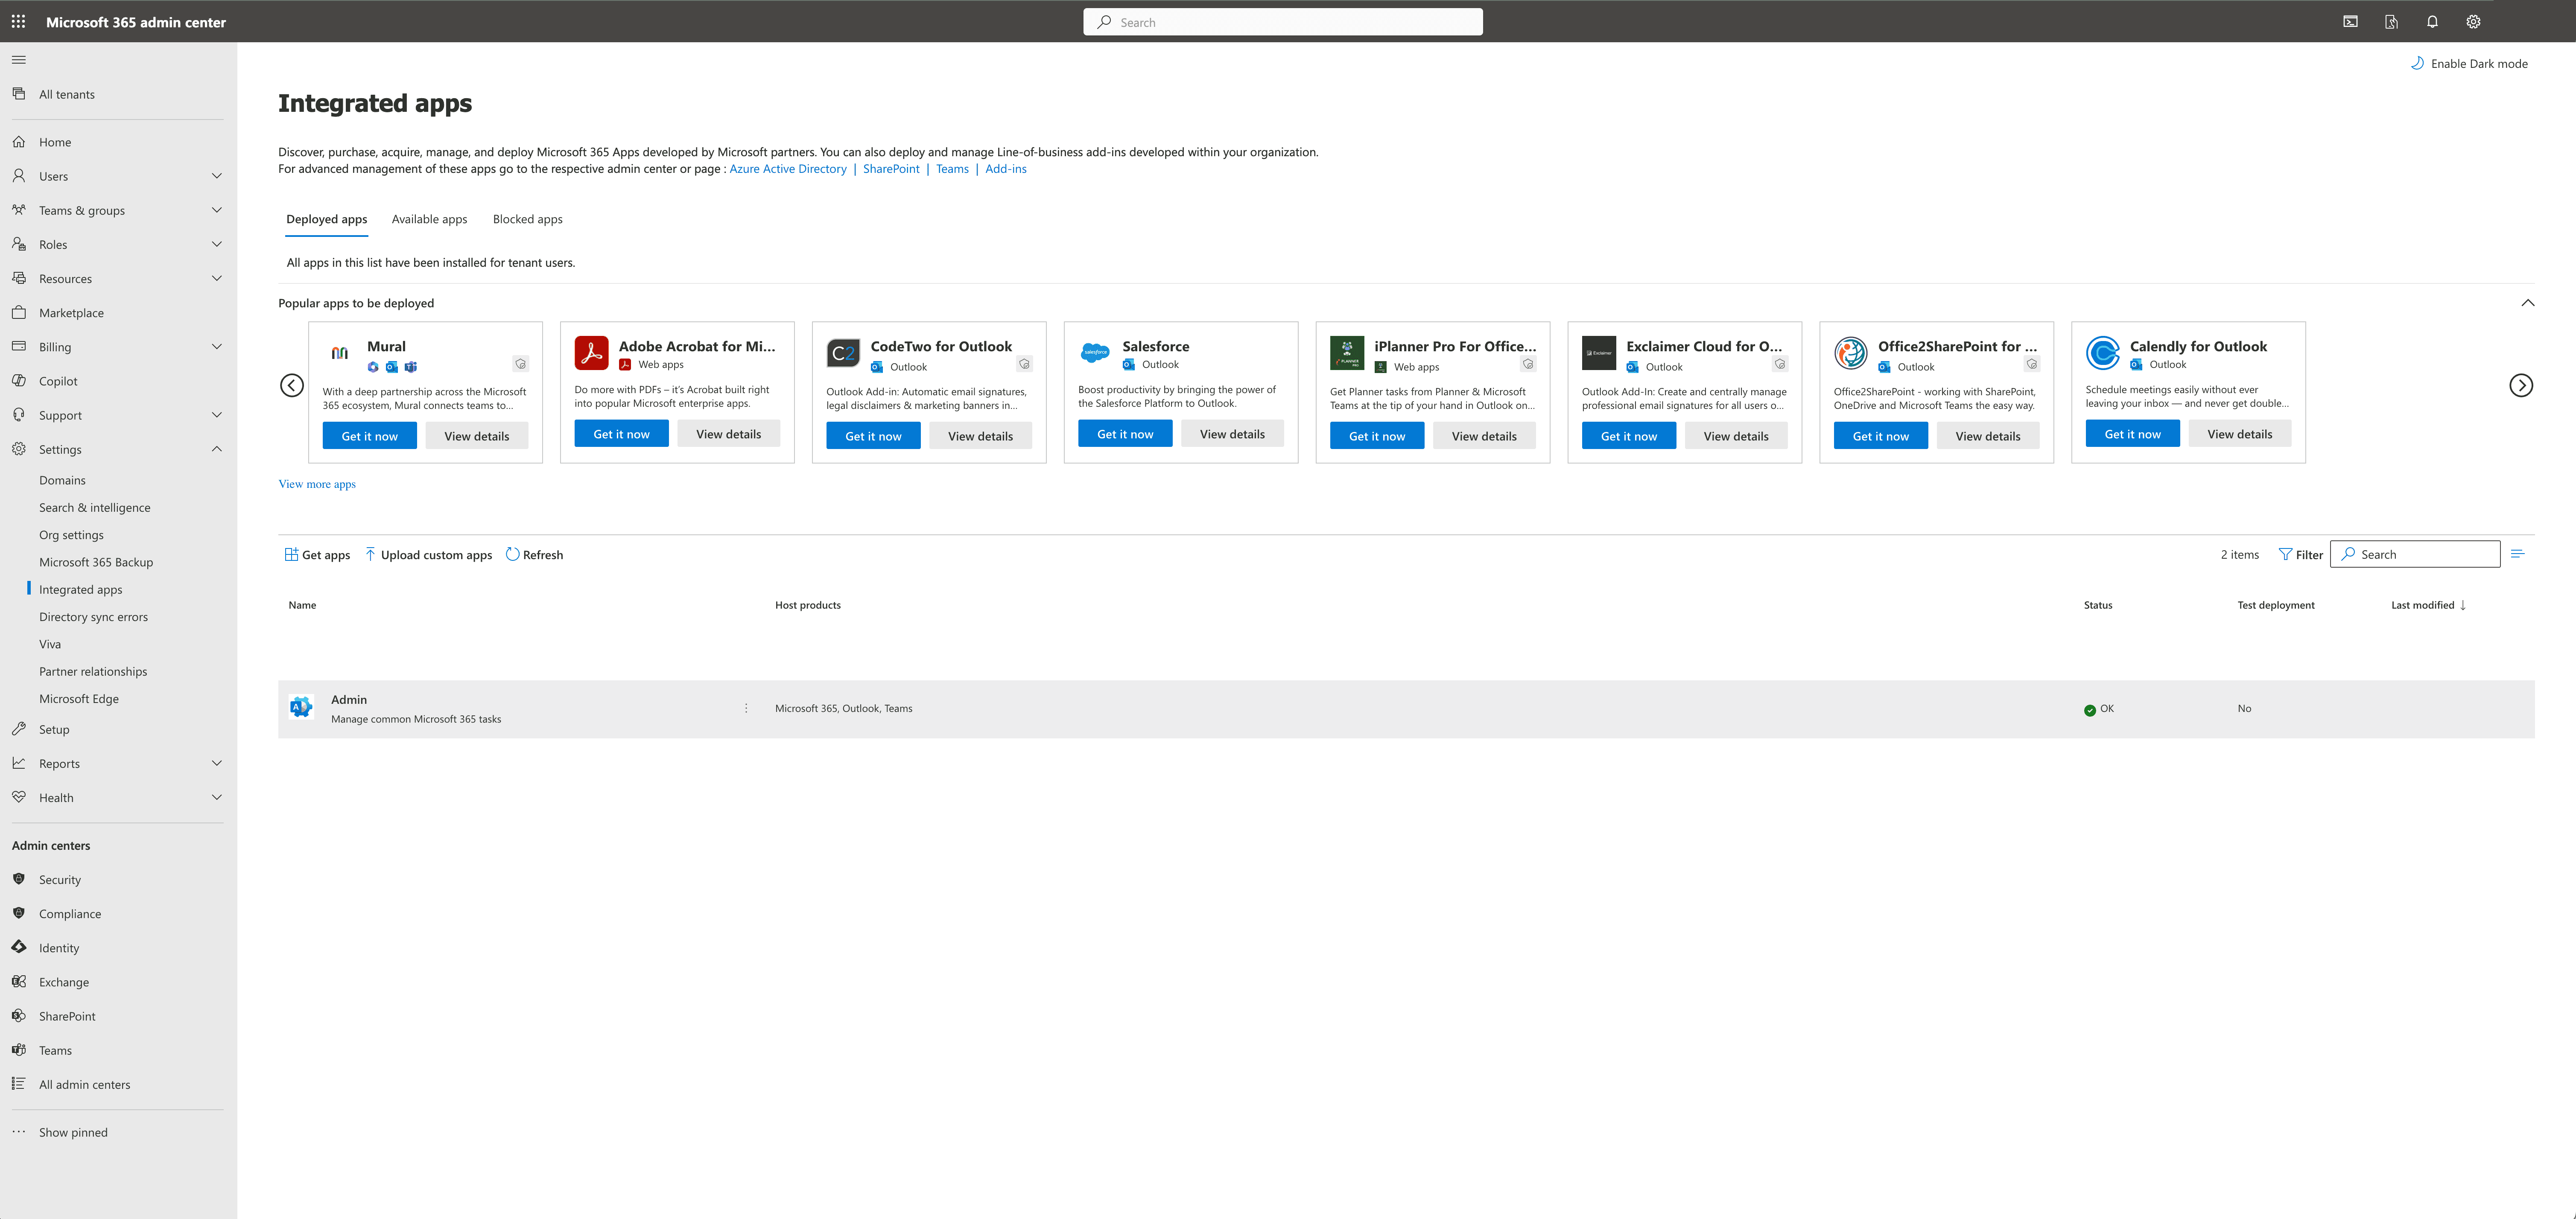Expand the Reports menu
This screenshot has height=1219, width=2576.
[x=217, y=763]
